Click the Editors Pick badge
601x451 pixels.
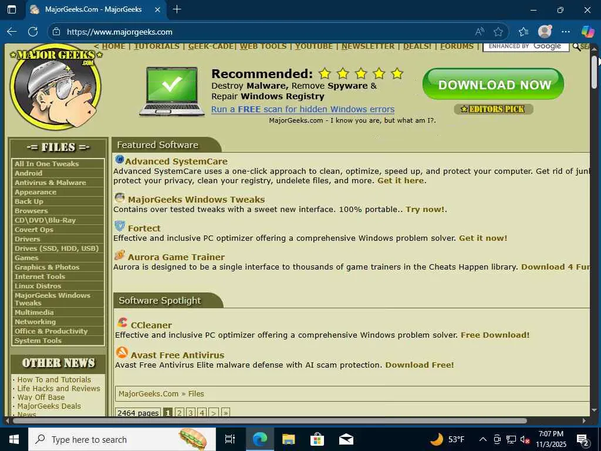493,109
